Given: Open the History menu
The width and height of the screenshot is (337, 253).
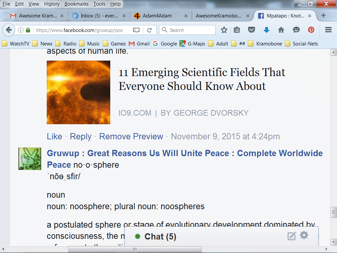Looking at the screenshot, I should 52,4.
